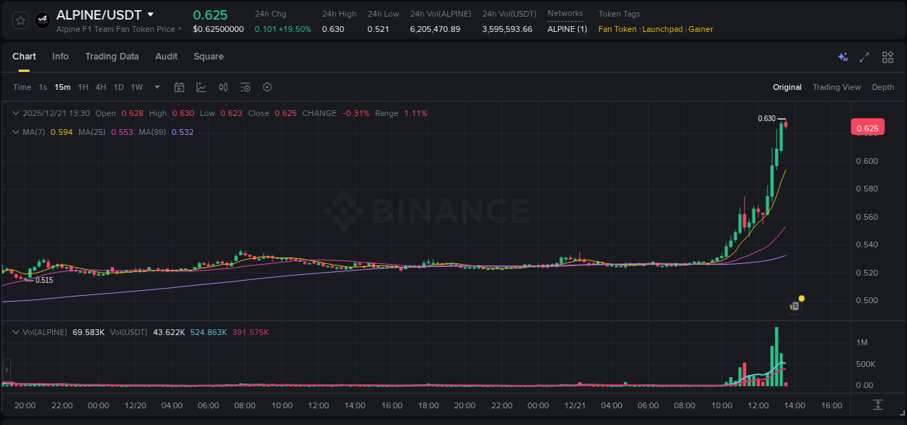The width and height of the screenshot is (907, 425).
Task: Click the candlestick display icon on toolbar
Action: pos(223,86)
